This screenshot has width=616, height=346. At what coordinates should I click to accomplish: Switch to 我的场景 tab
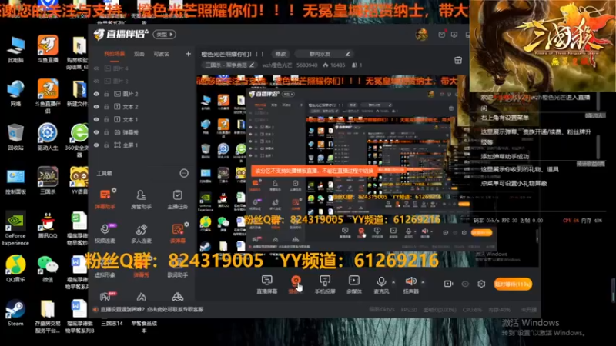pos(114,54)
